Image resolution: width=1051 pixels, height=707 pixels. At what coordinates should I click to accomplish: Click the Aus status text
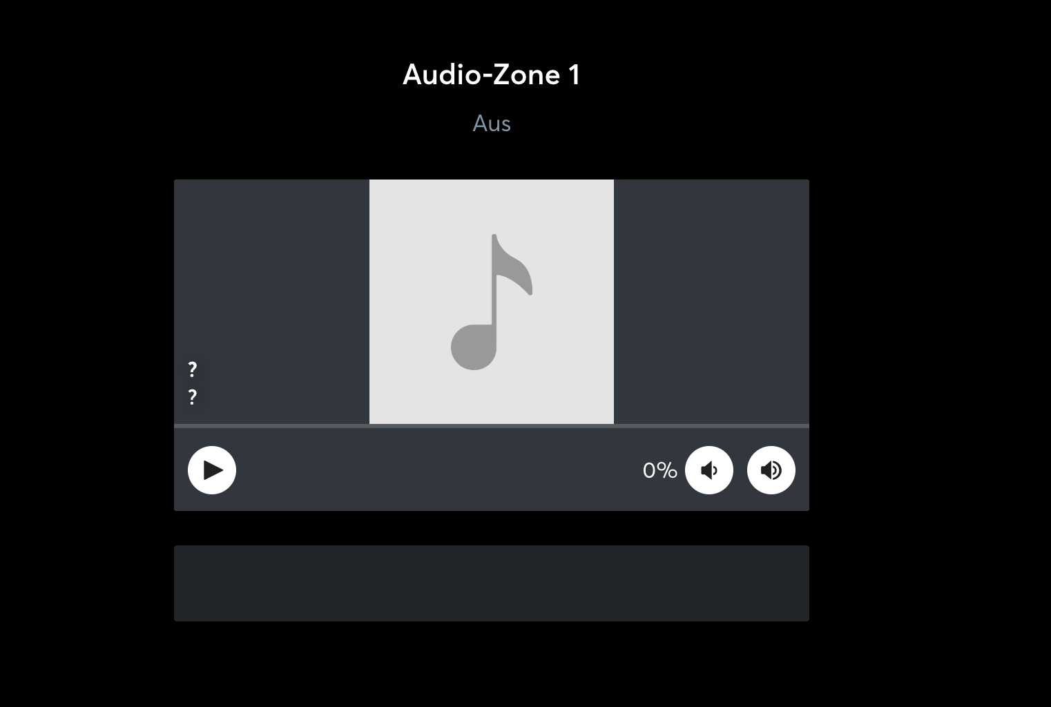492,124
